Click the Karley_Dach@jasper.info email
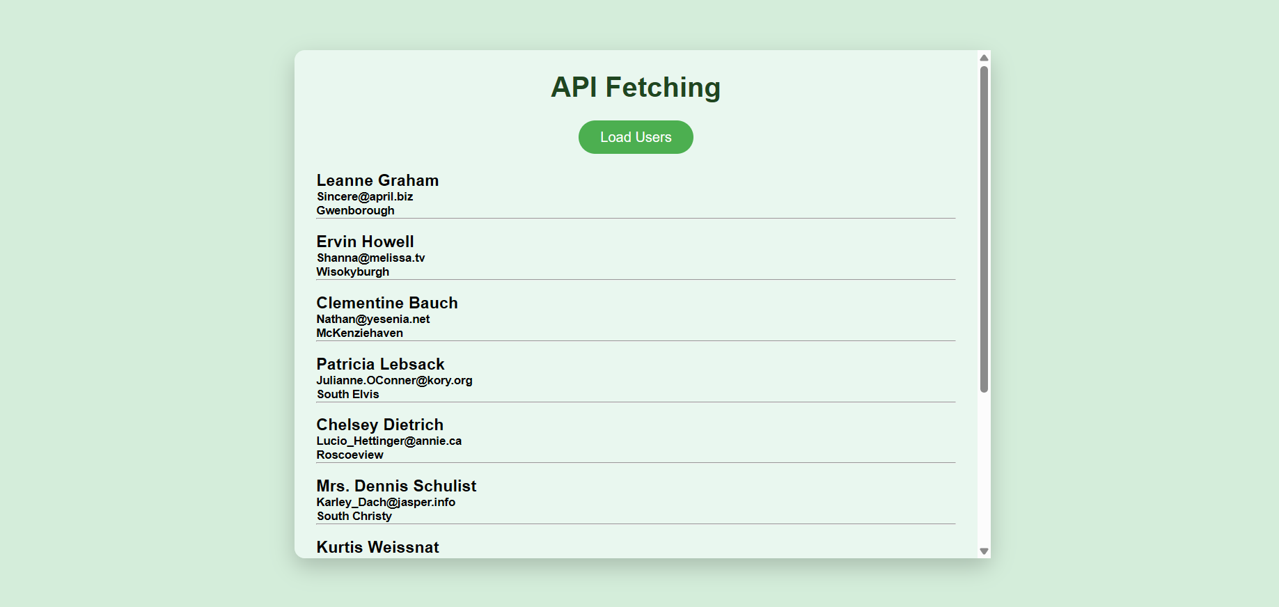The width and height of the screenshot is (1279, 607). tap(386, 503)
